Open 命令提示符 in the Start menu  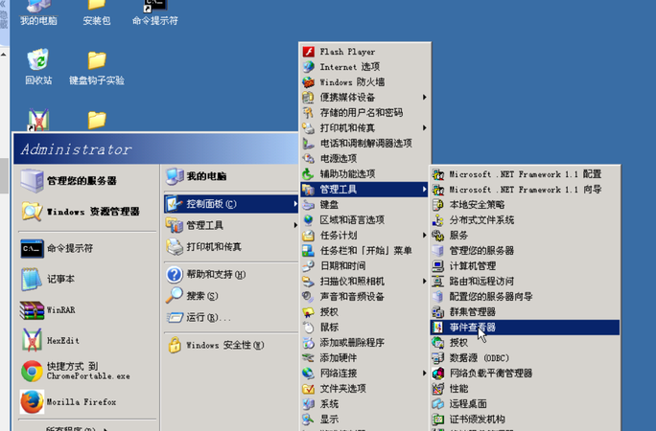point(87,248)
